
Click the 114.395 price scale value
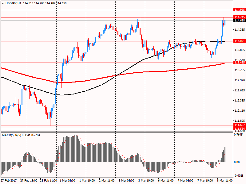[240, 29]
